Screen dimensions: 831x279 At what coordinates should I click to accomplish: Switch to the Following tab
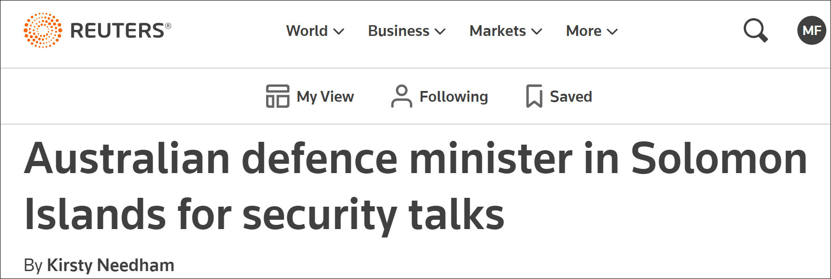click(454, 97)
